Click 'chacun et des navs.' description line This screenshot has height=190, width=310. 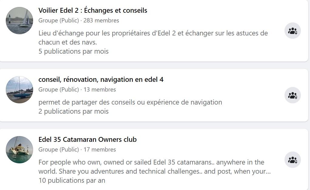68,42
